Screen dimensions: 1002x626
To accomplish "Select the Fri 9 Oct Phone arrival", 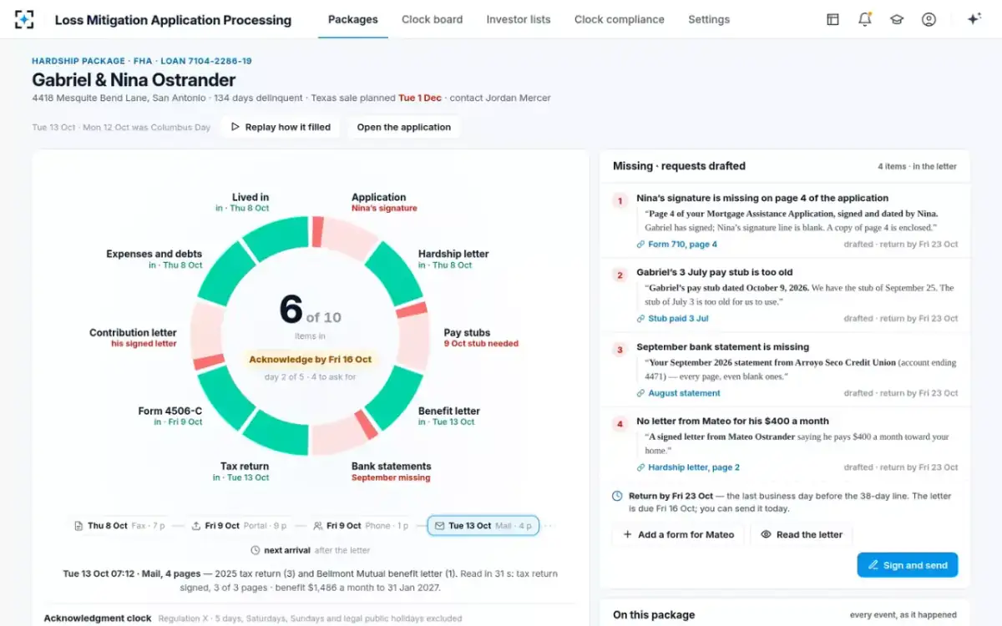I will [x=362, y=526].
